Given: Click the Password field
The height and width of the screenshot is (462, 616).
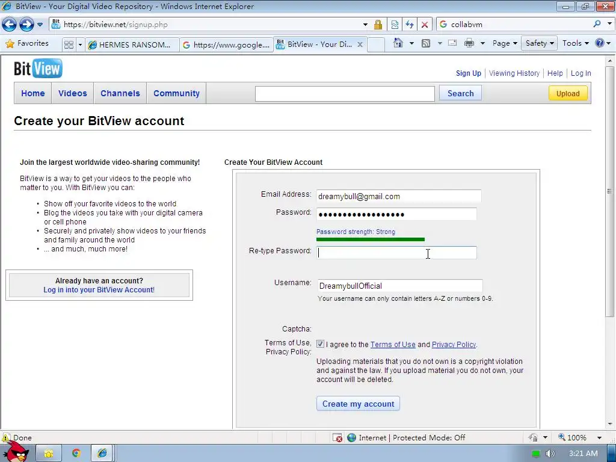Looking at the screenshot, I should coord(396,214).
